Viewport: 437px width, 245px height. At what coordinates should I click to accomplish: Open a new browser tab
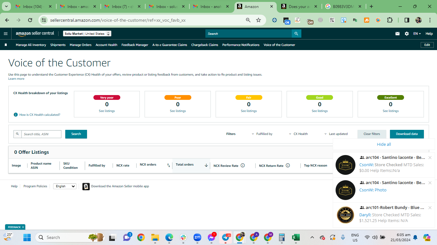pos(371,6)
